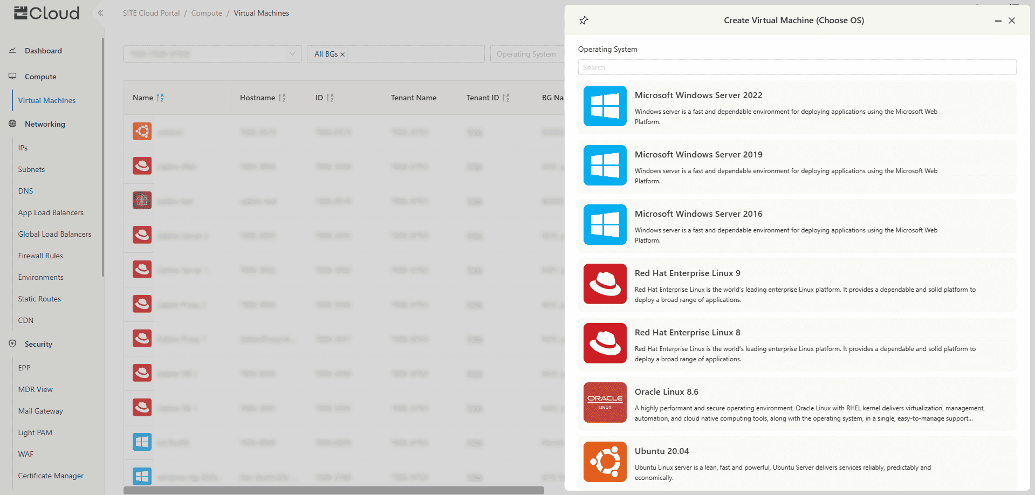Image resolution: width=1035 pixels, height=495 pixels.
Task: Sort table by Hostname column icon
Action: click(282, 98)
